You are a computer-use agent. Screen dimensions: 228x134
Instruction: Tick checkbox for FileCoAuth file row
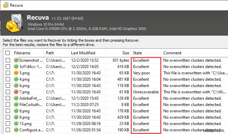coord(8,105)
